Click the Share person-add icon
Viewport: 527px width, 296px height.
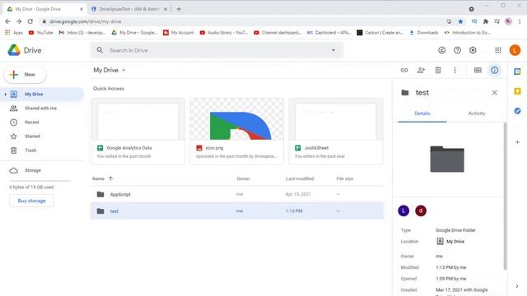(x=421, y=70)
